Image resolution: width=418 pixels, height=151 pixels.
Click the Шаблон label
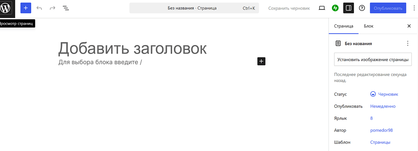click(342, 142)
